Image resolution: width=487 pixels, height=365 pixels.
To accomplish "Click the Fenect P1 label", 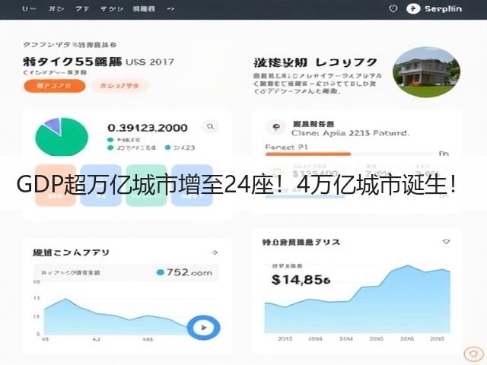I will 286,147.
